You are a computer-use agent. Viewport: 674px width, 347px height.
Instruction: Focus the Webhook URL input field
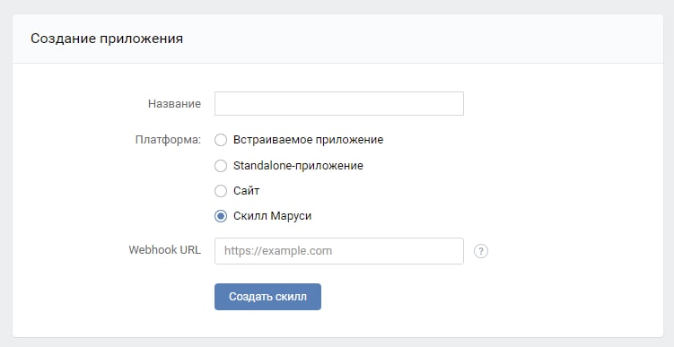[x=339, y=251]
